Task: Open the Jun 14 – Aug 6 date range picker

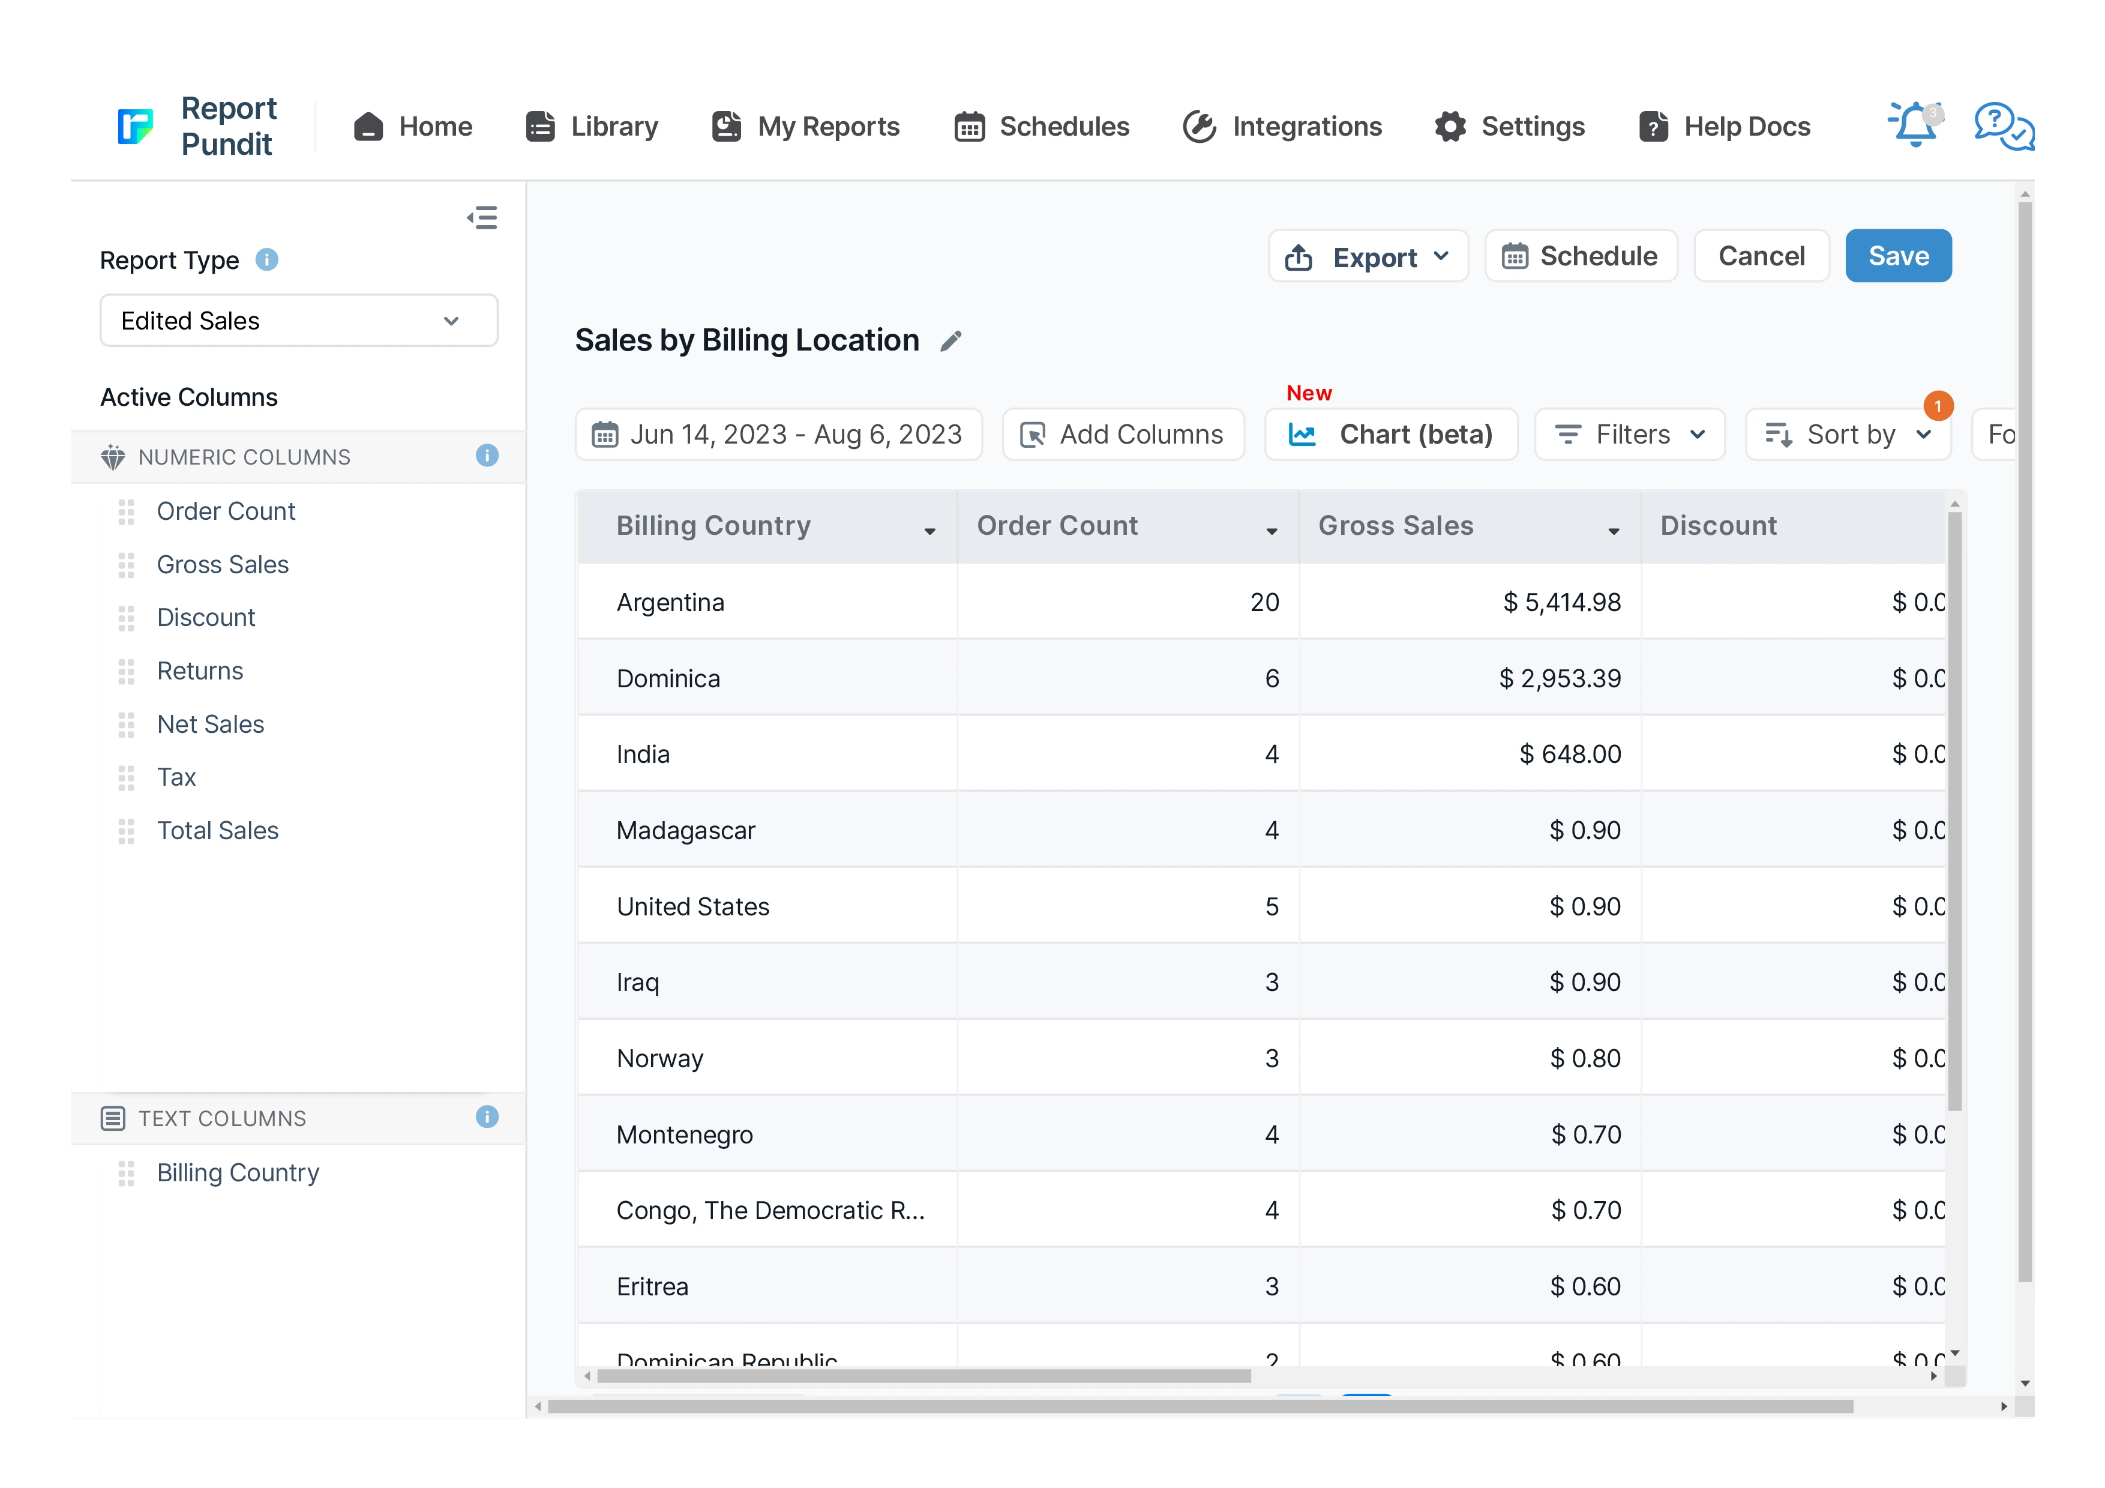Action: [778, 435]
